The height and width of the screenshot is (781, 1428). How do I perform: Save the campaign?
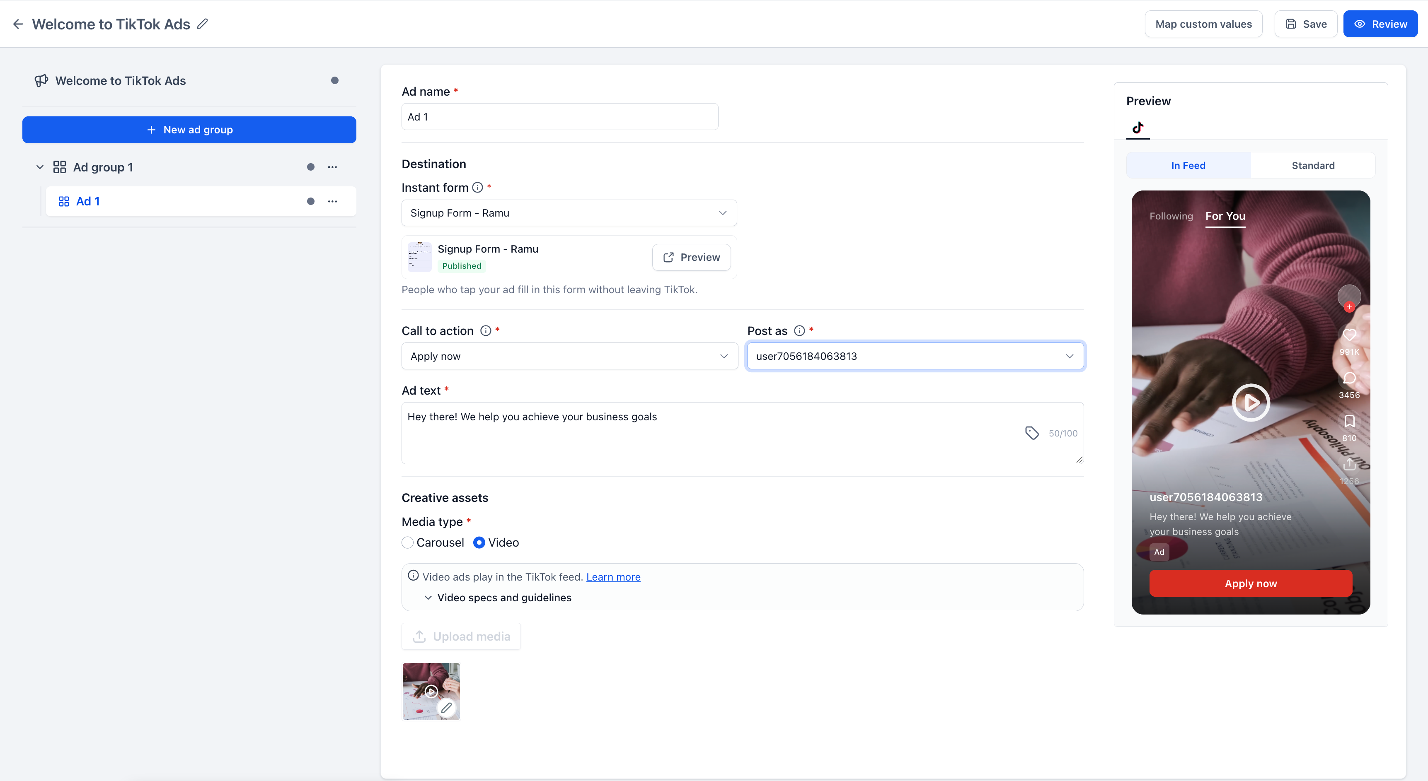pos(1305,24)
